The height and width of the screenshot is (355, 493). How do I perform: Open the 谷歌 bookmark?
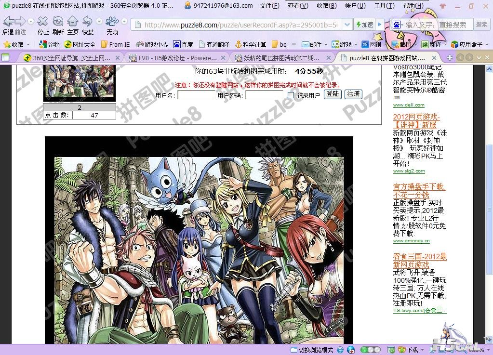click(49, 45)
